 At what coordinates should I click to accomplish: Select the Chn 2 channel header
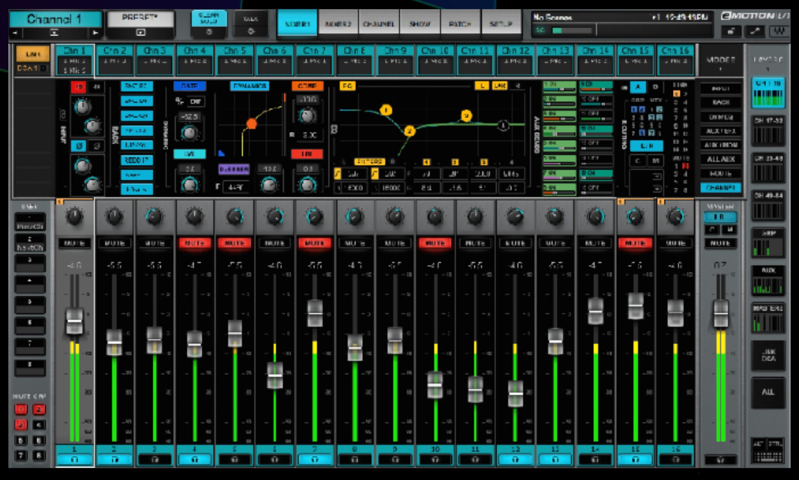click(115, 60)
